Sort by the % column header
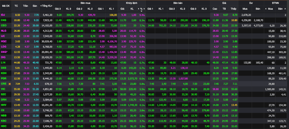This screenshot has width=289, height=129. 141,9
